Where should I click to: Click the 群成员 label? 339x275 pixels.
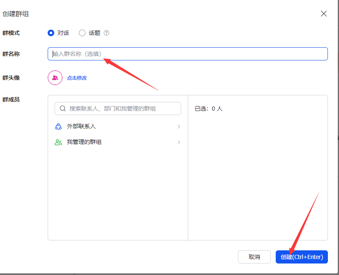[x=11, y=99]
